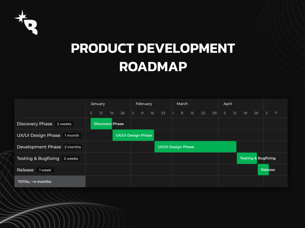The width and height of the screenshot is (305, 228).
Task: Select the Product Development Roadmap title
Action: [153, 57]
